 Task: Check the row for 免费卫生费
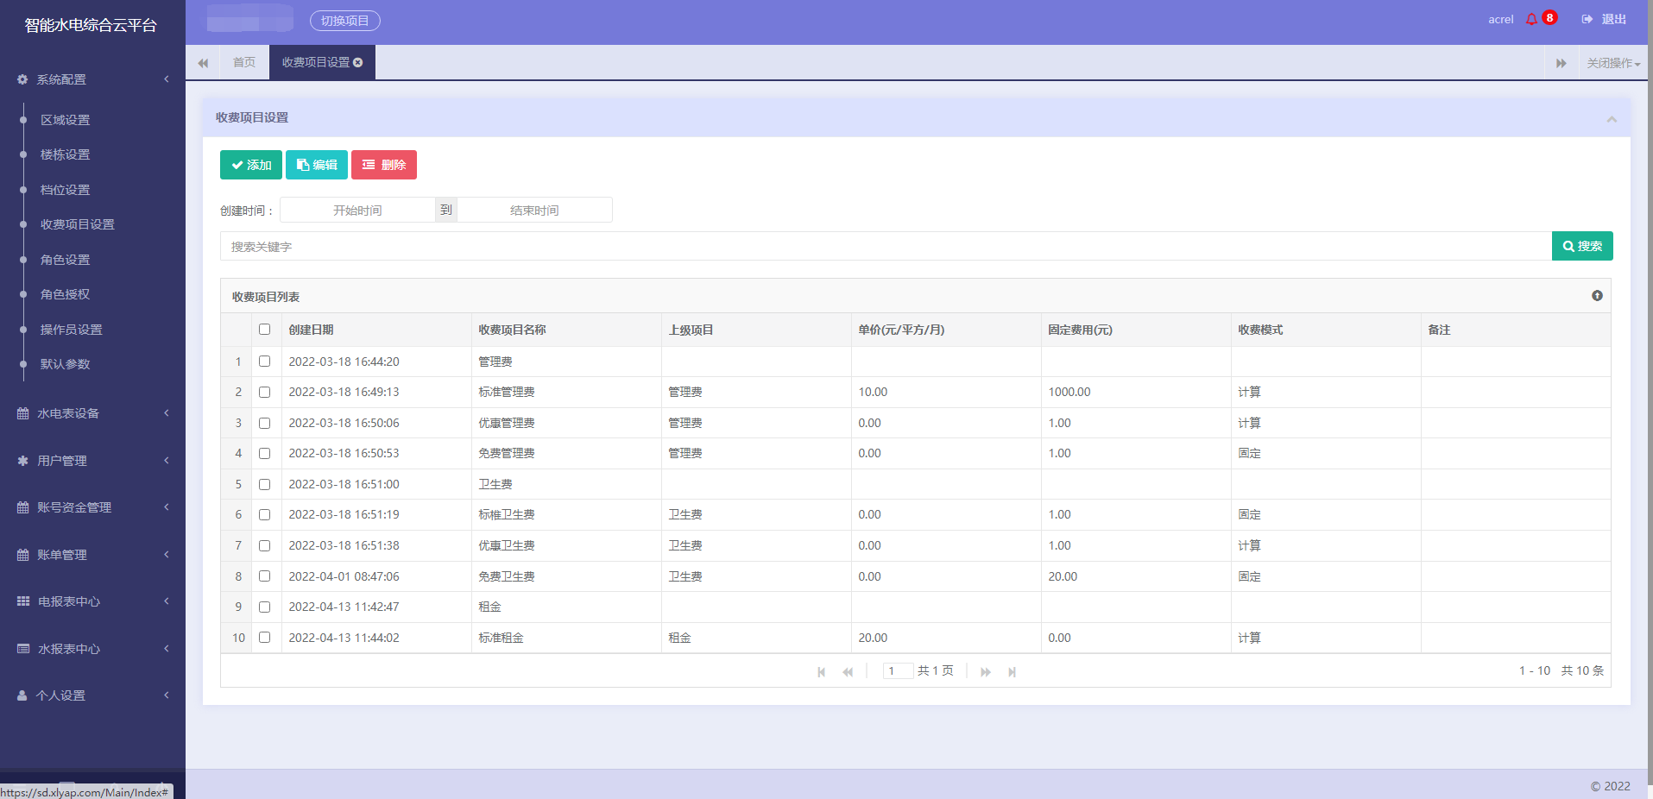(264, 576)
